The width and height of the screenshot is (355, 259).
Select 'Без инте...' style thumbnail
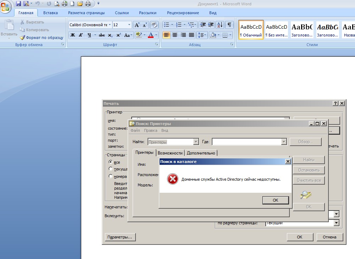276,30
